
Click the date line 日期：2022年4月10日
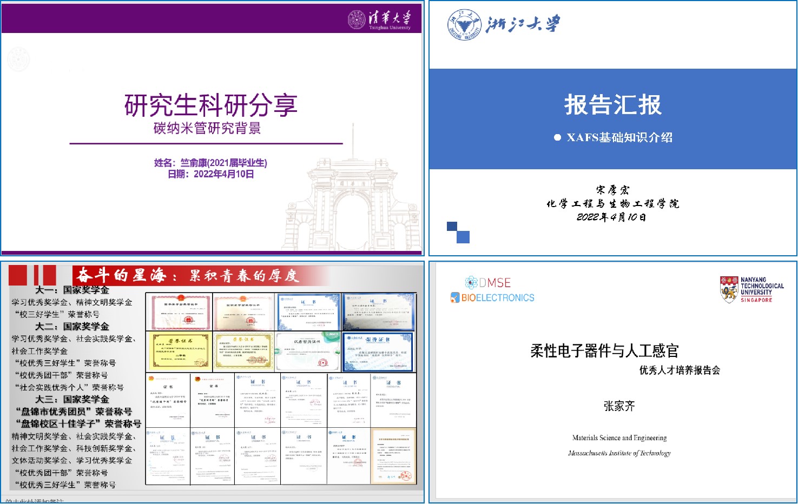[x=210, y=174]
